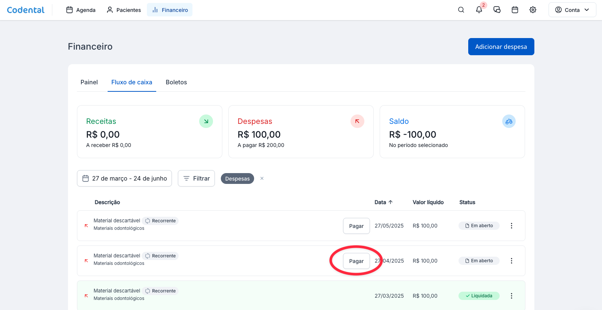Click the Adicionar despesa button
602x310 pixels.
coord(501,47)
